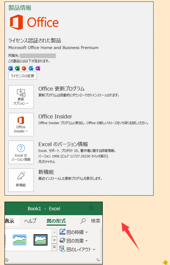Click the 図の枠線 pen icon
170x265 pixels.
pos(62,232)
